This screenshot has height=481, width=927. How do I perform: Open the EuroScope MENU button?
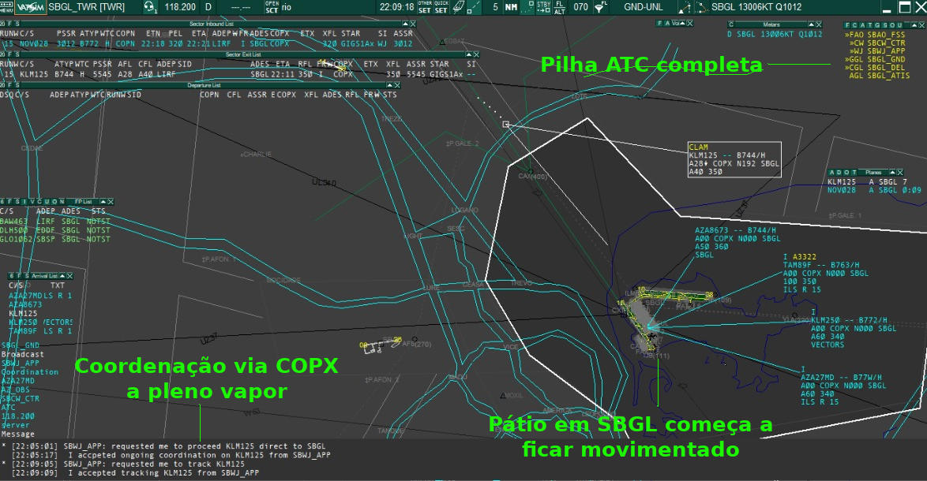[x=6, y=7]
